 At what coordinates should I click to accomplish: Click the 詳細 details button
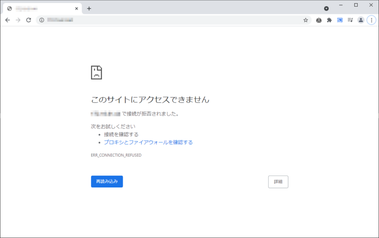point(278,182)
